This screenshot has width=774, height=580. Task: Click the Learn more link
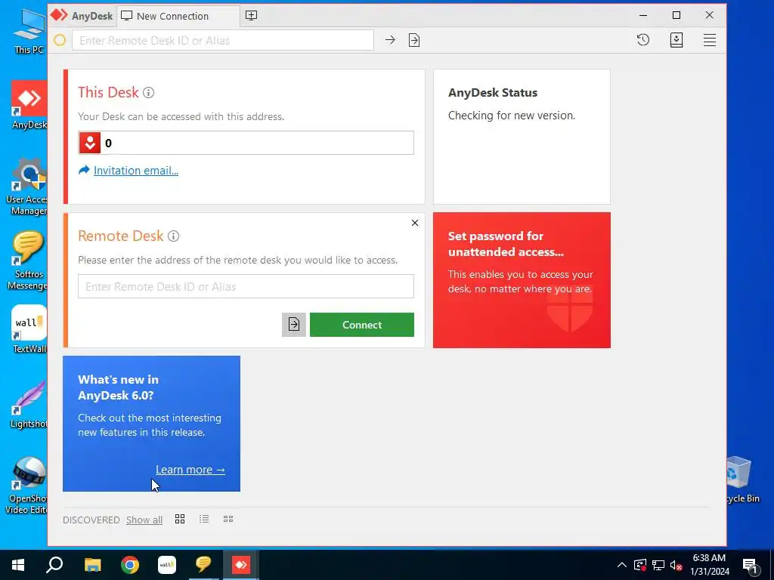[190, 470]
